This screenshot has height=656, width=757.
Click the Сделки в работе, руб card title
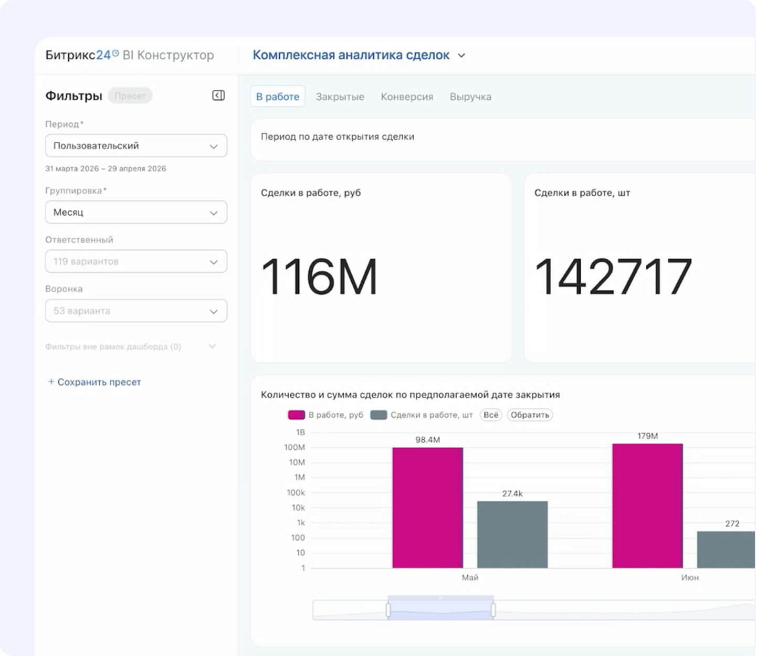tap(311, 193)
